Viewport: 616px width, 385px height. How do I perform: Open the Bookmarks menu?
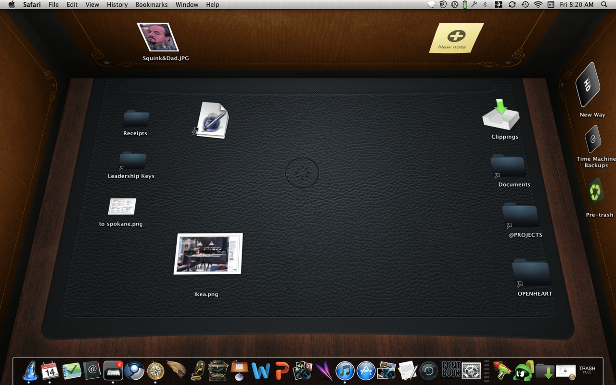[152, 4]
